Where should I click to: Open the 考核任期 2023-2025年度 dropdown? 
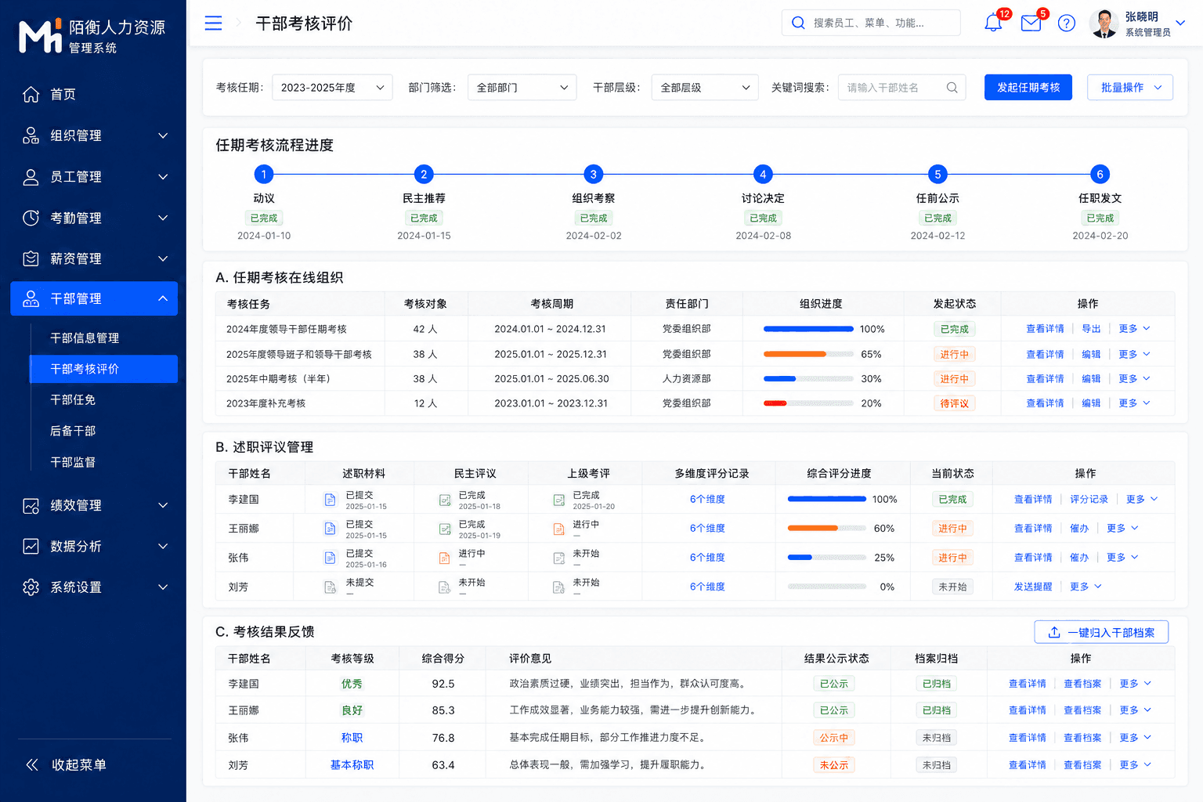point(333,88)
